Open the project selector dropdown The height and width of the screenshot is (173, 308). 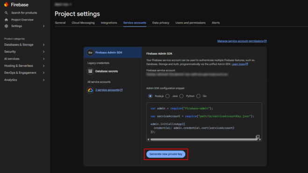click(63, 4)
